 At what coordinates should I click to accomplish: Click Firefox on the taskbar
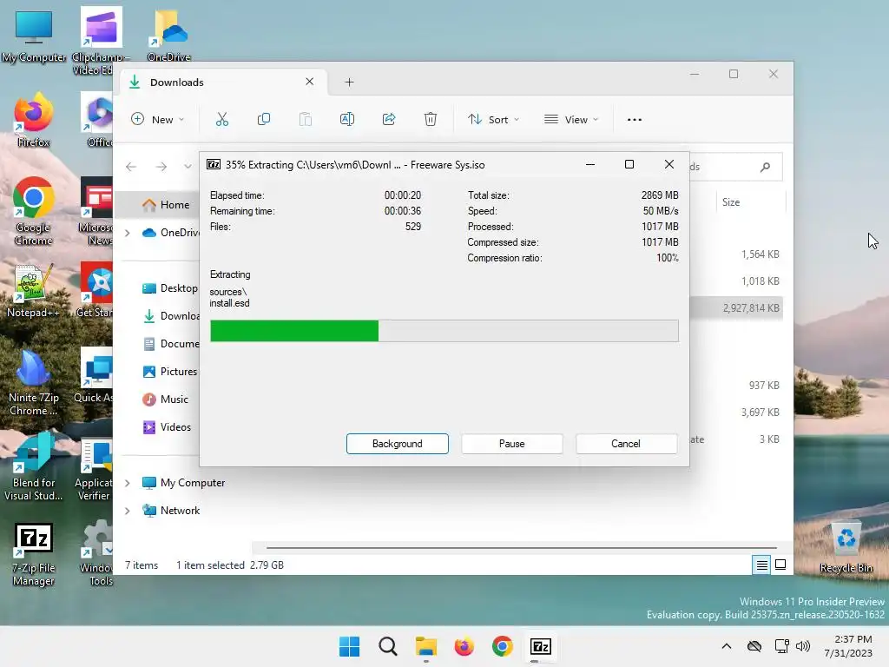coord(464,646)
